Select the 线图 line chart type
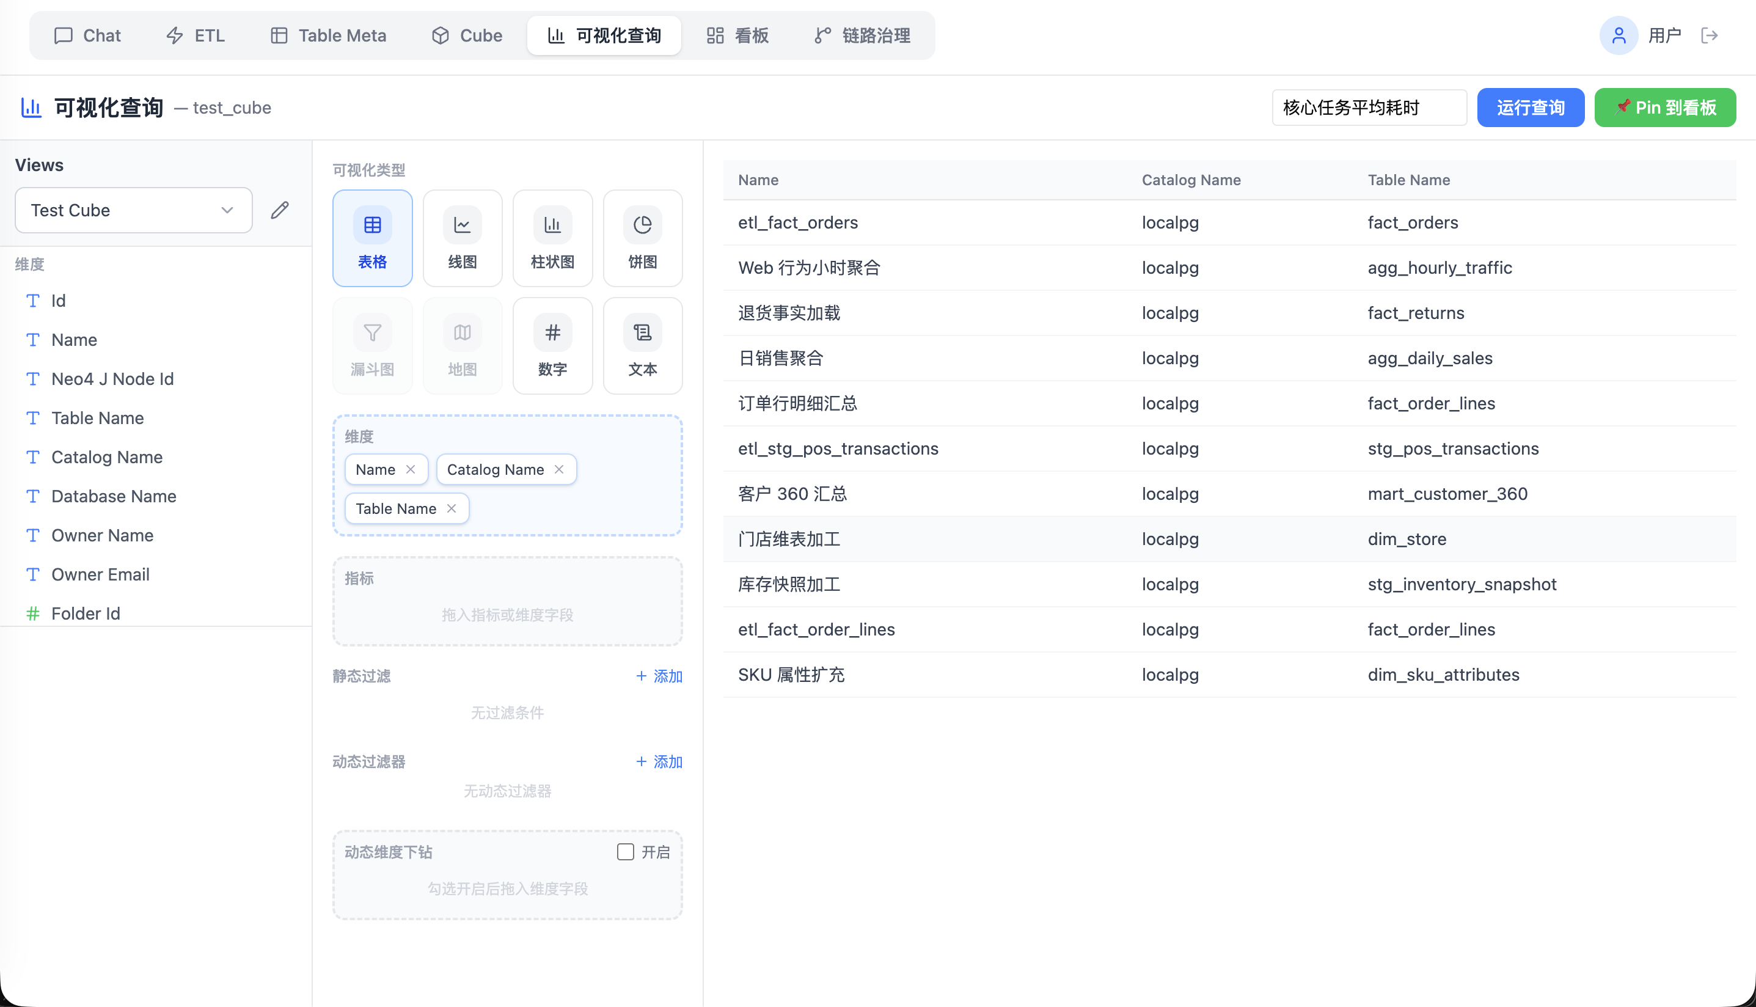 click(x=463, y=238)
